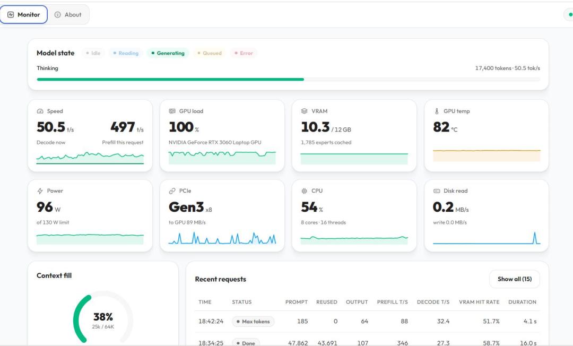Click the VRAM HIT RATE column header
The height and width of the screenshot is (346, 573).
pos(479,302)
